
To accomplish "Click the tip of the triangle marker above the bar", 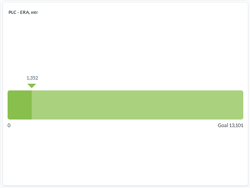I will point(32,88).
